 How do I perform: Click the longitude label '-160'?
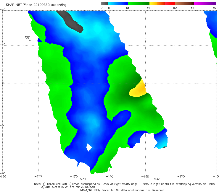[145, 176]
